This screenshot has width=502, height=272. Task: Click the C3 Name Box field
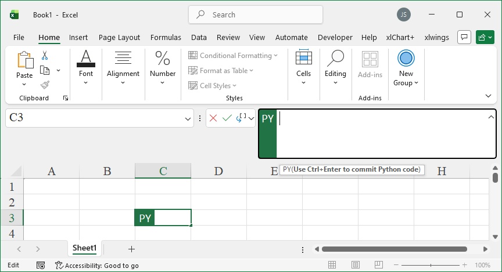click(99, 118)
